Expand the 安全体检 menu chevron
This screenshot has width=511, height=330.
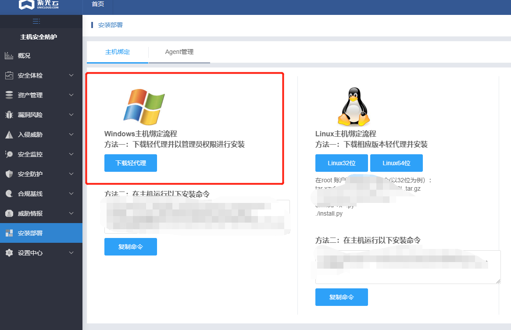pos(71,75)
